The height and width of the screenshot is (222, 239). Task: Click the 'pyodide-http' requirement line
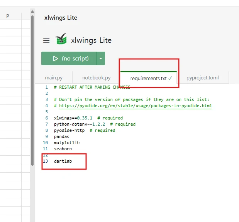click(85, 130)
